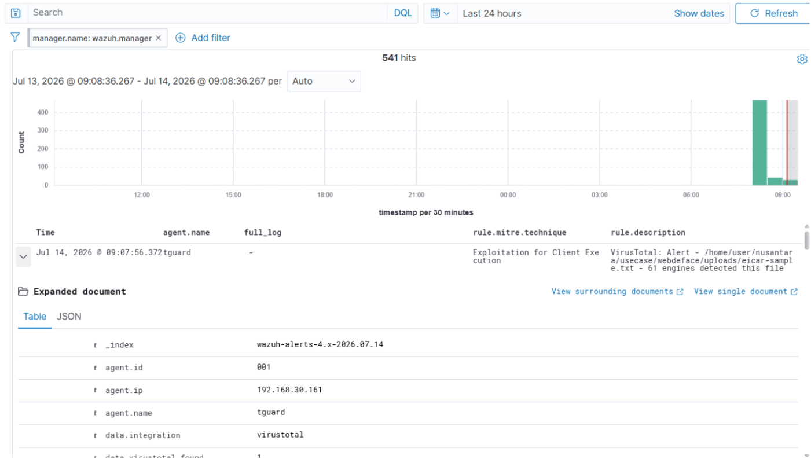Click the Expanded document folder icon
811x459 pixels.
point(23,292)
